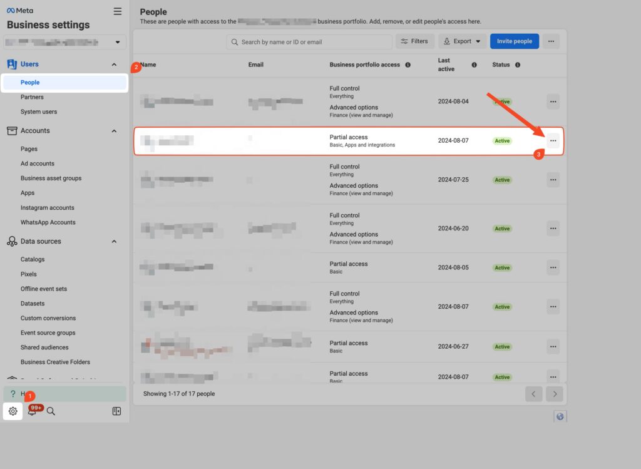Image resolution: width=641 pixels, height=469 pixels.
Task: Click the Email column header
Action: click(255, 64)
